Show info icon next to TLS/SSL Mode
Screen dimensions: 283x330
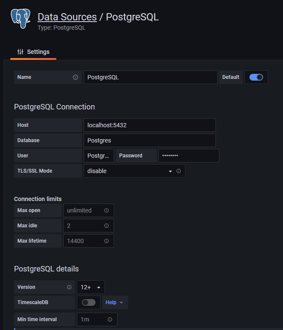click(x=179, y=171)
